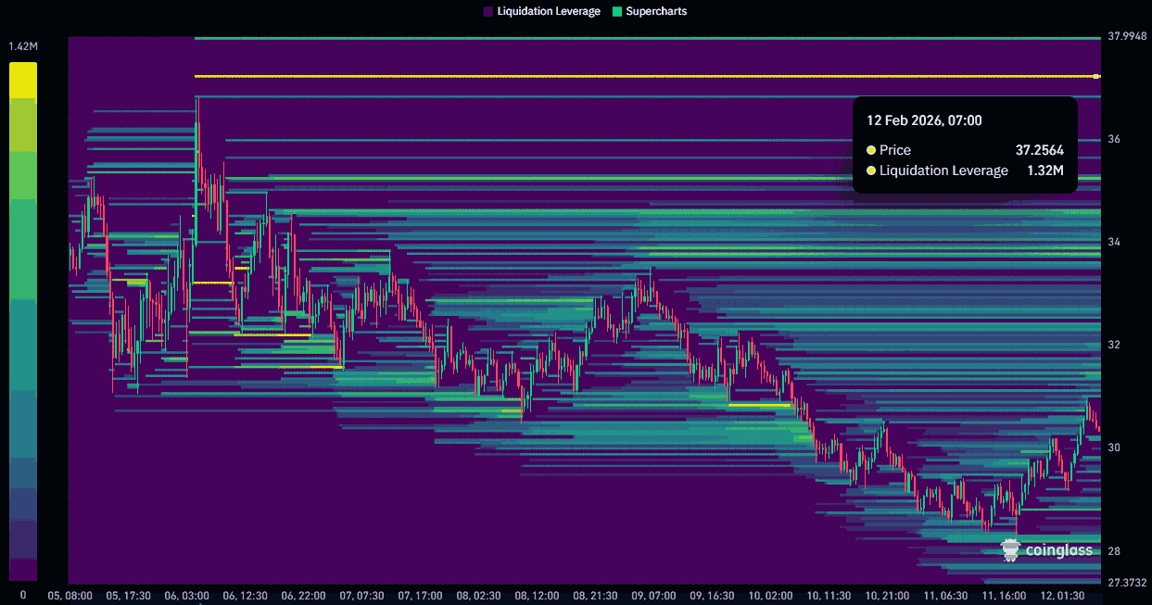The image size is (1152, 605).
Task: Click the yellow Price dot in the tooltip
Action: click(870, 149)
